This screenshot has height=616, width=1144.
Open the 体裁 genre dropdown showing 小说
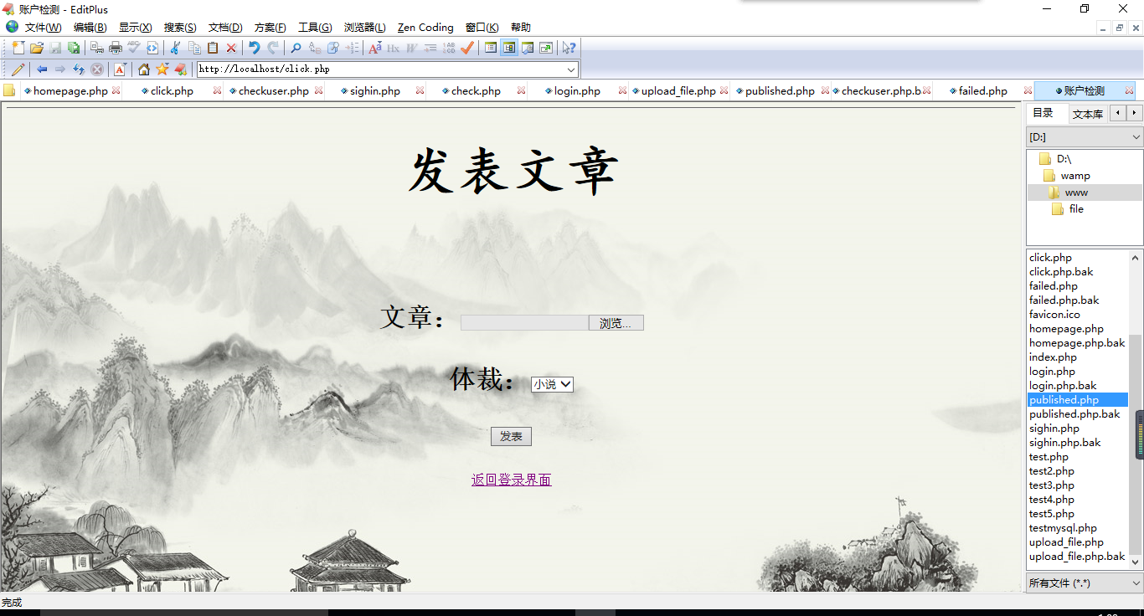(552, 384)
